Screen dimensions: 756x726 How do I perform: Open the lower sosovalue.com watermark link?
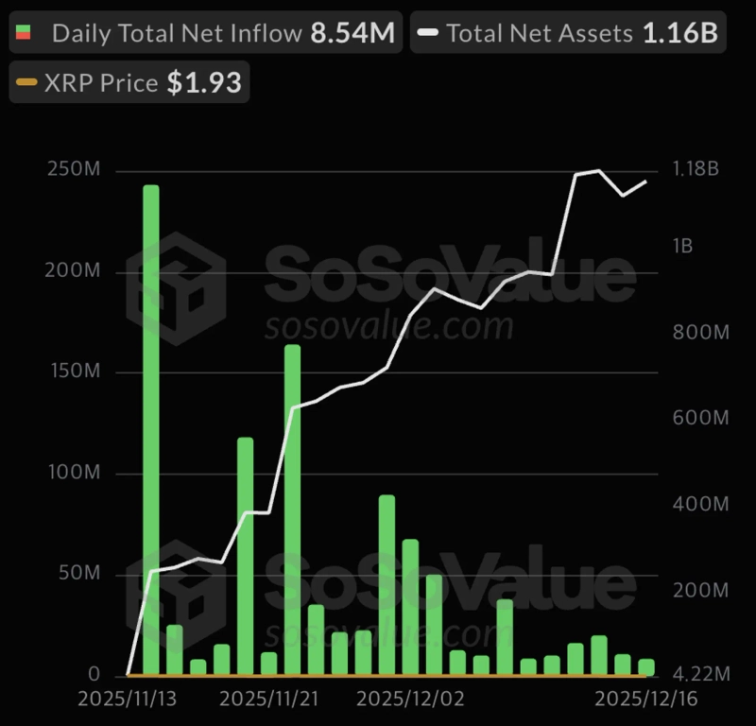click(388, 632)
